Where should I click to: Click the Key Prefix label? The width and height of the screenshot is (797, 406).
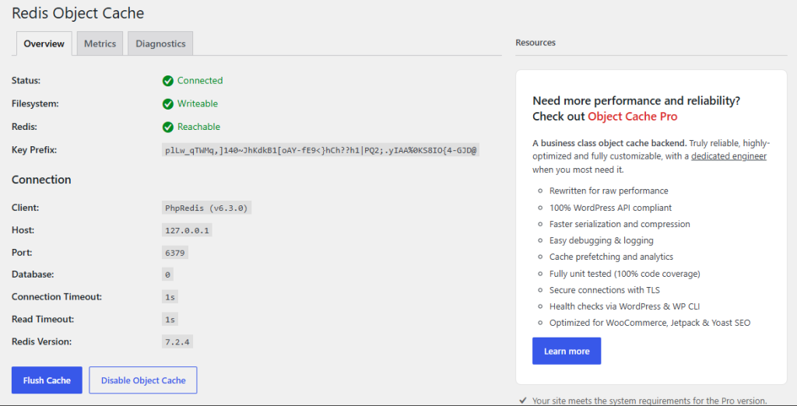[x=34, y=150]
